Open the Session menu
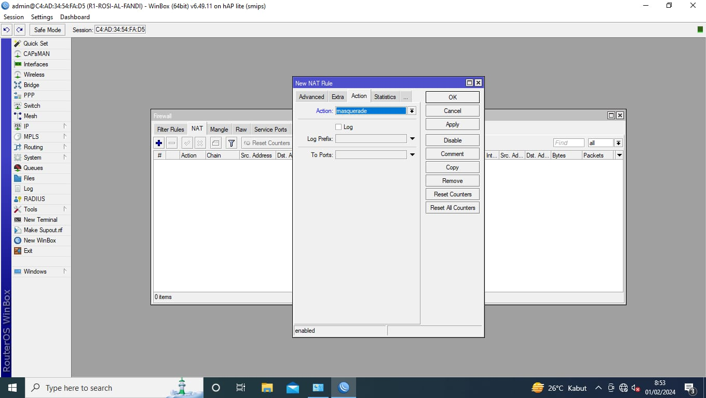This screenshot has height=398, width=706. tap(14, 17)
